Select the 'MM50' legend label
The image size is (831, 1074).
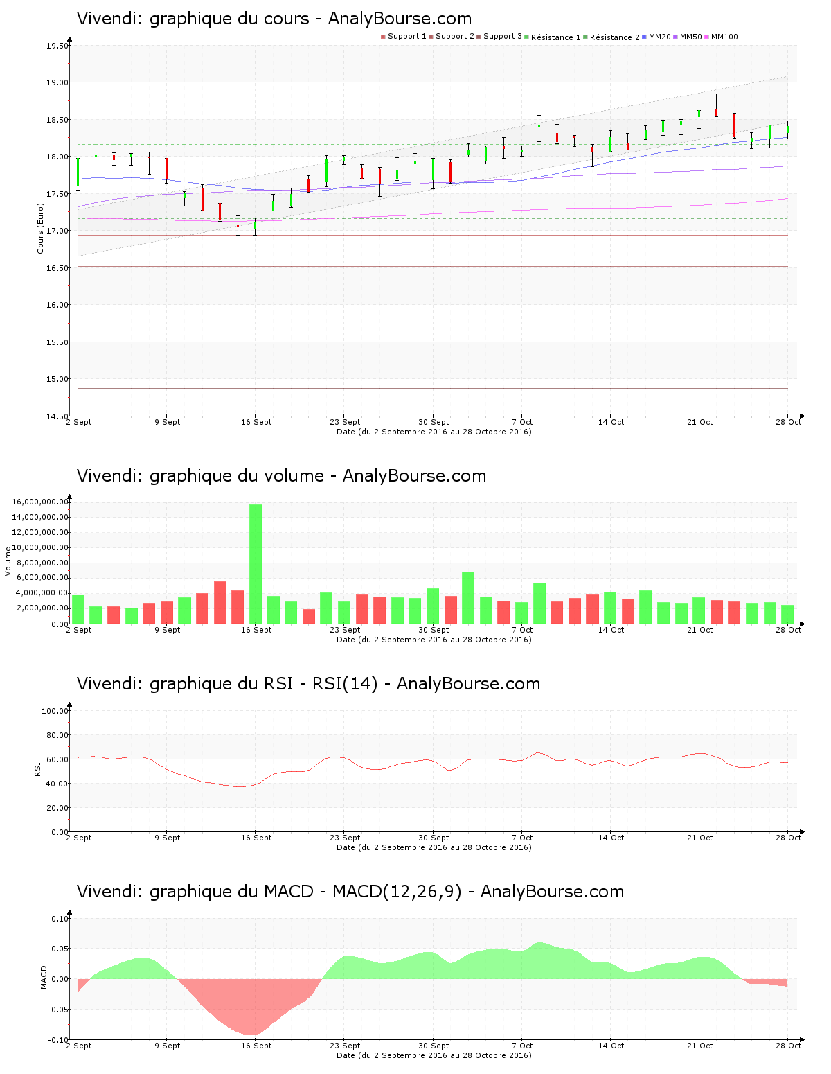tap(691, 37)
